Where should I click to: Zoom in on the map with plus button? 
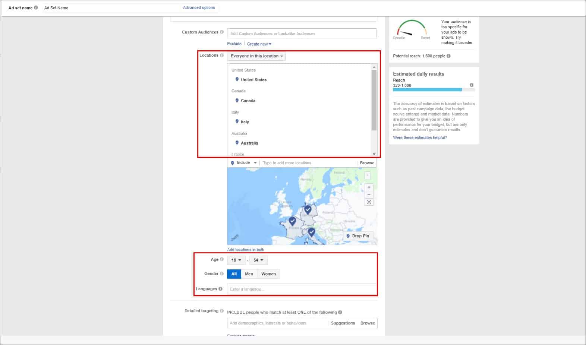pos(369,187)
